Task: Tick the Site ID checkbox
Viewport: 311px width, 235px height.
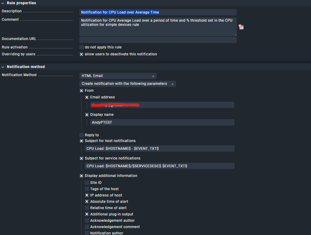Action: (87, 183)
